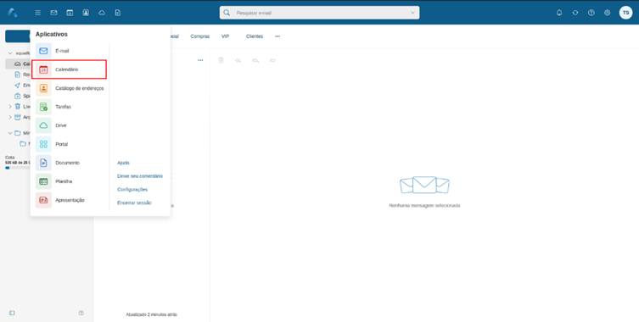The height and width of the screenshot is (322, 639).
Task: Click the delete trash icon in toolbar
Action: [221, 60]
